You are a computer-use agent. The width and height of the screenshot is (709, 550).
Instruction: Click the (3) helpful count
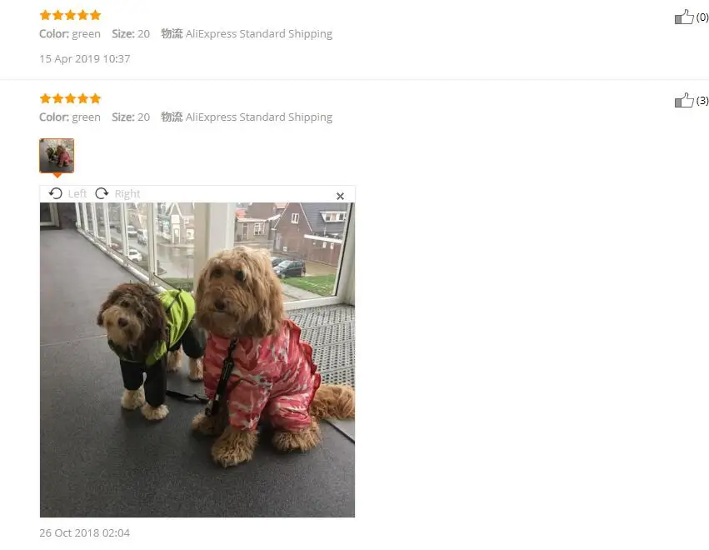tap(702, 100)
